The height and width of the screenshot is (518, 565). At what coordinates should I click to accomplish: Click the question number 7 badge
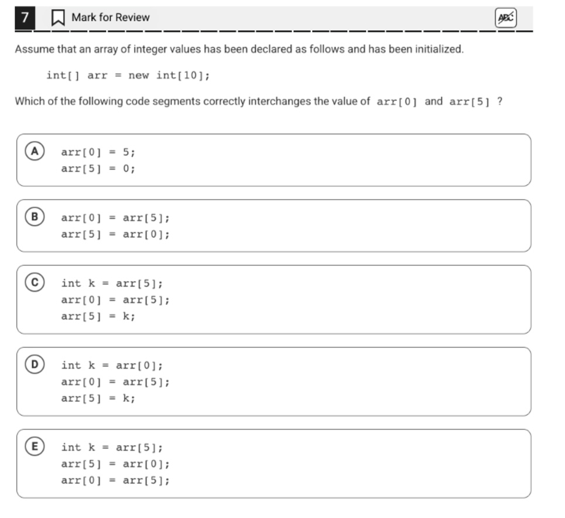[x=25, y=18]
